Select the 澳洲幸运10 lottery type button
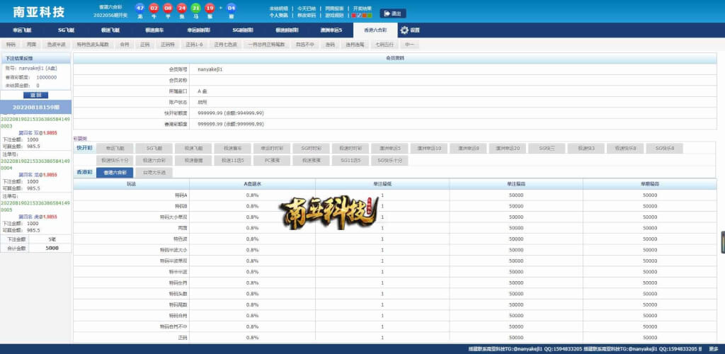 [428, 149]
